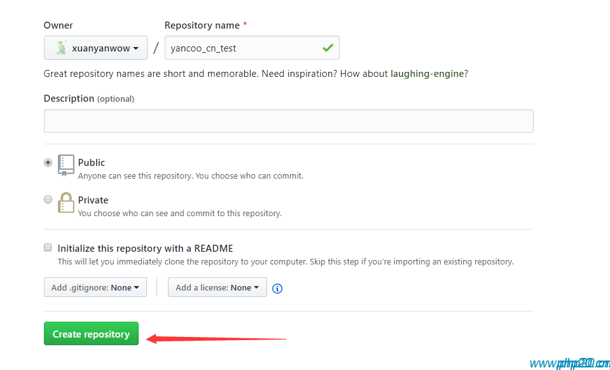Screen dimensions: 610x370
Task: Open the Owner dropdown xuanyanwow
Action: [x=95, y=48]
